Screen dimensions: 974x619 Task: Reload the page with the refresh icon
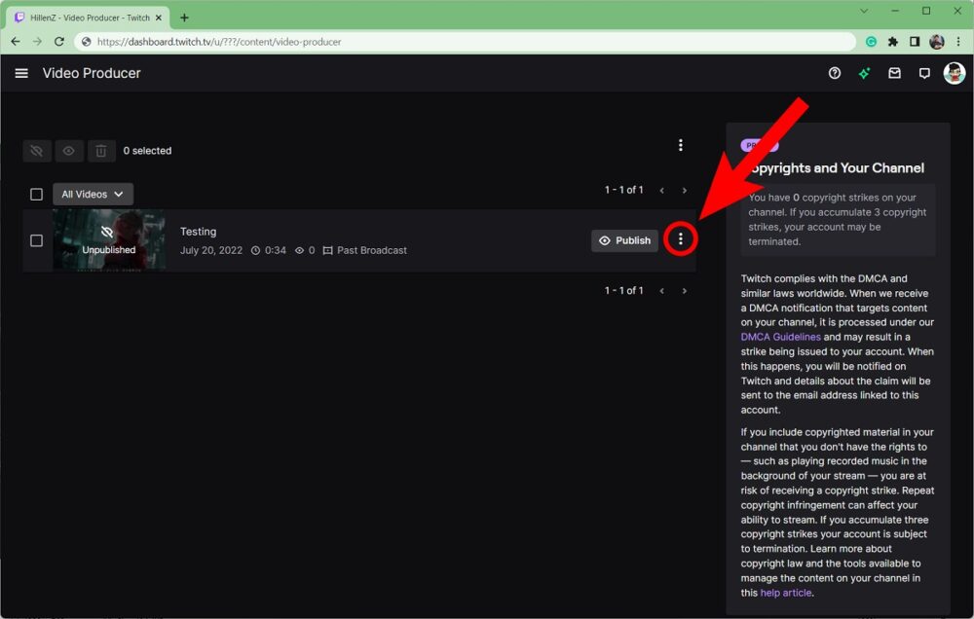point(58,42)
